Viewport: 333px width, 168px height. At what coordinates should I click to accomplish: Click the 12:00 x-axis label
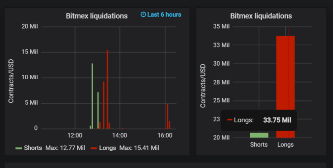[x=75, y=135]
